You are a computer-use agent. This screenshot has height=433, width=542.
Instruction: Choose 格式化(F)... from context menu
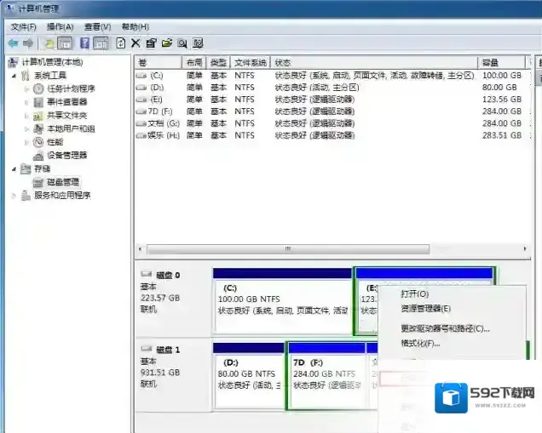[420, 344]
